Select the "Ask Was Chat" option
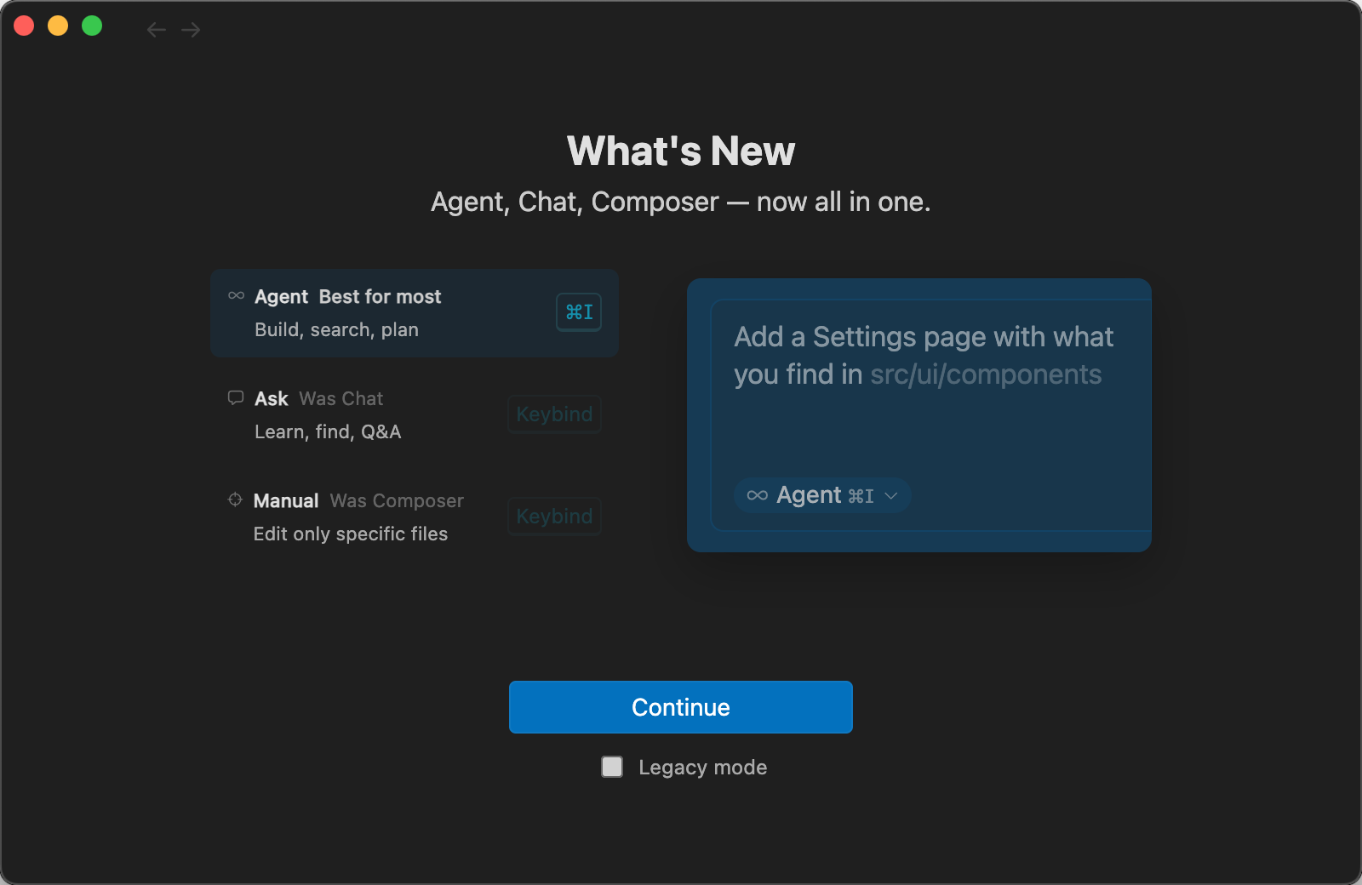Screen dimensions: 1362x885 click(358, 415)
